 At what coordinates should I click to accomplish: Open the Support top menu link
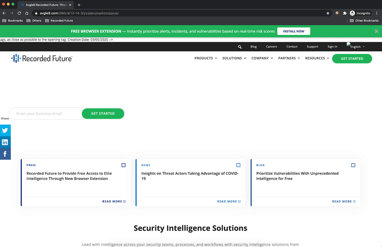(x=312, y=47)
